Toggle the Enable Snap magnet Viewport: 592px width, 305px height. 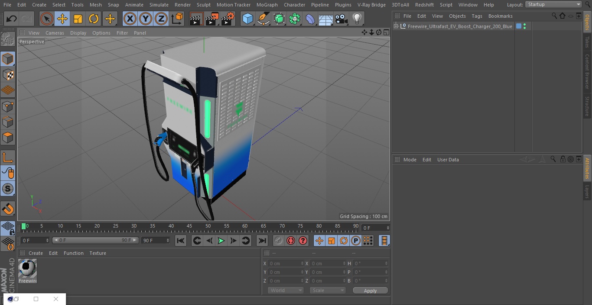click(x=8, y=209)
